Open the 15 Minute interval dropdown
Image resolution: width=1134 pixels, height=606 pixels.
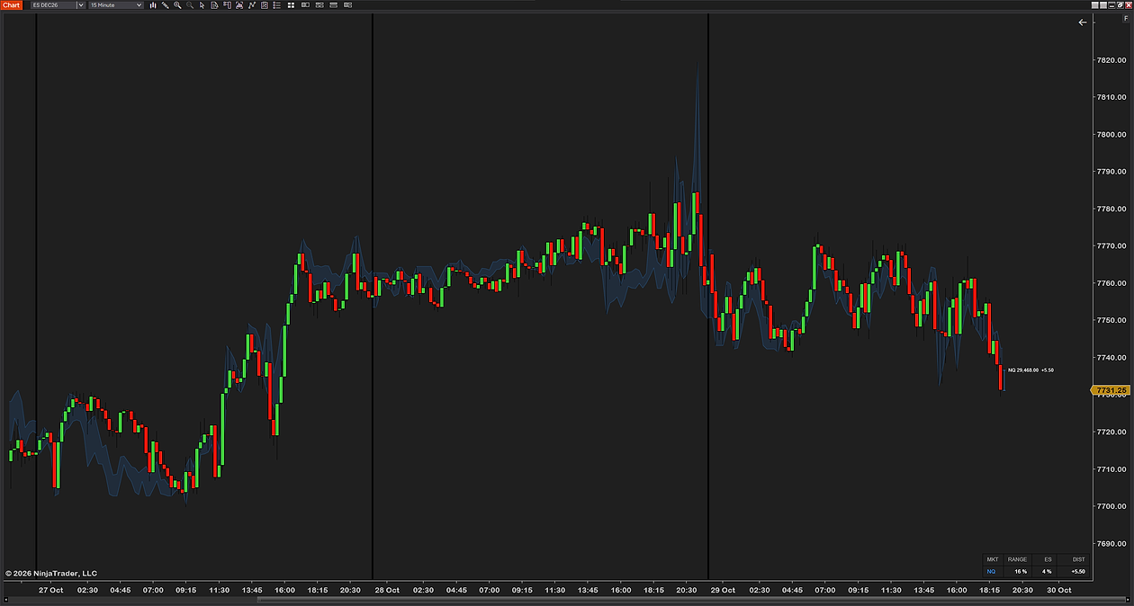point(116,5)
